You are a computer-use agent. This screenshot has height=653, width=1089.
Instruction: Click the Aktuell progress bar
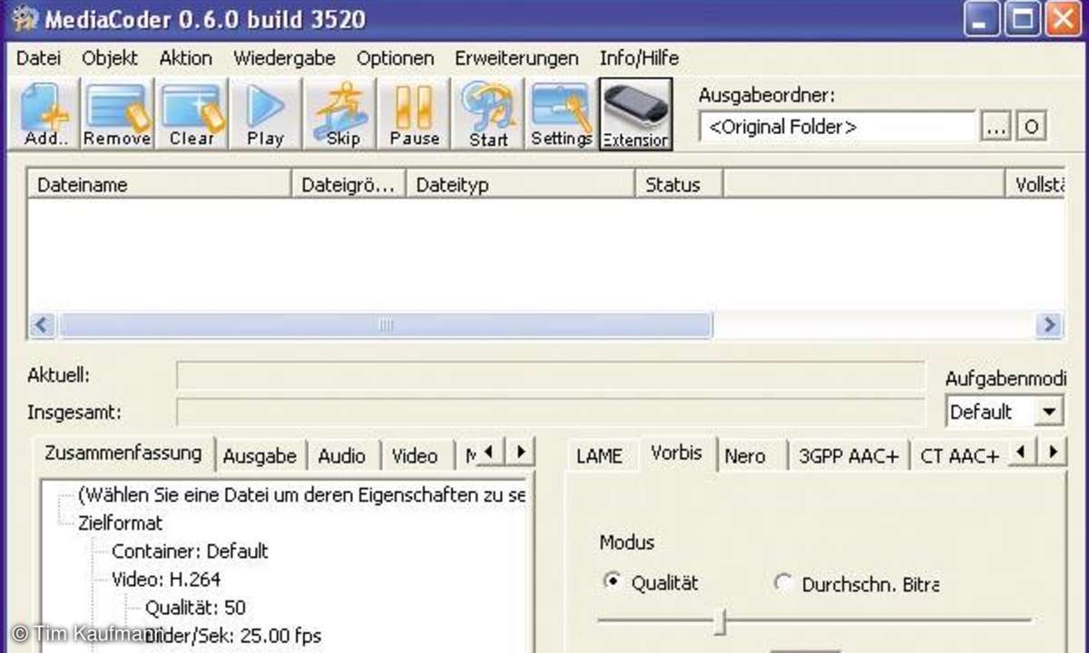550,375
